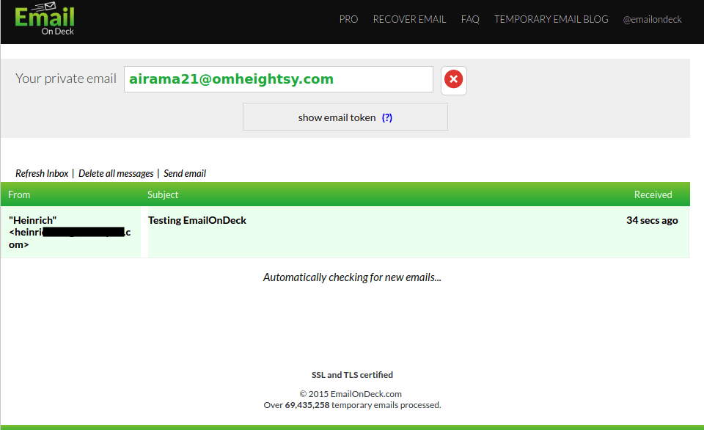Click Refresh Inbox link
The height and width of the screenshot is (430, 704).
click(42, 173)
